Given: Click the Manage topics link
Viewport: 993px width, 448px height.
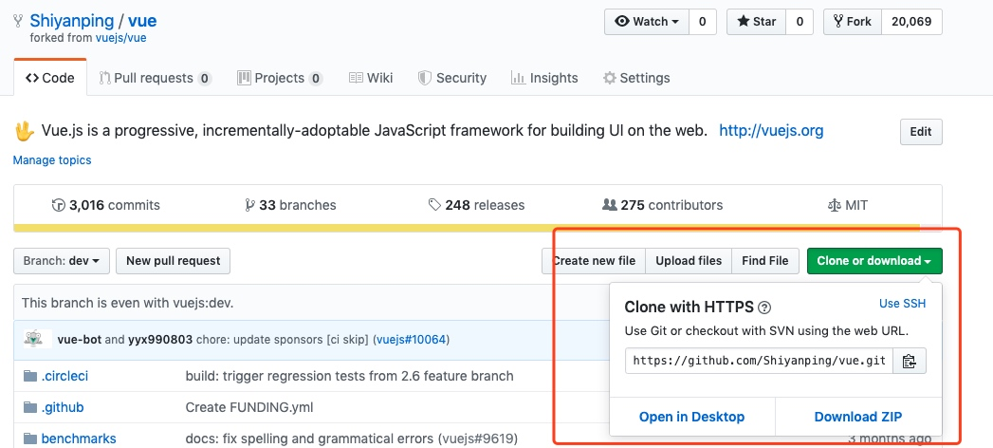Looking at the screenshot, I should coord(52,160).
